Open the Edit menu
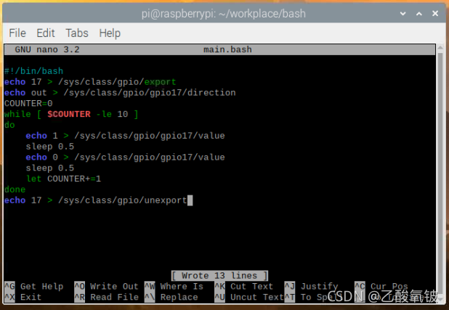 point(46,33)
